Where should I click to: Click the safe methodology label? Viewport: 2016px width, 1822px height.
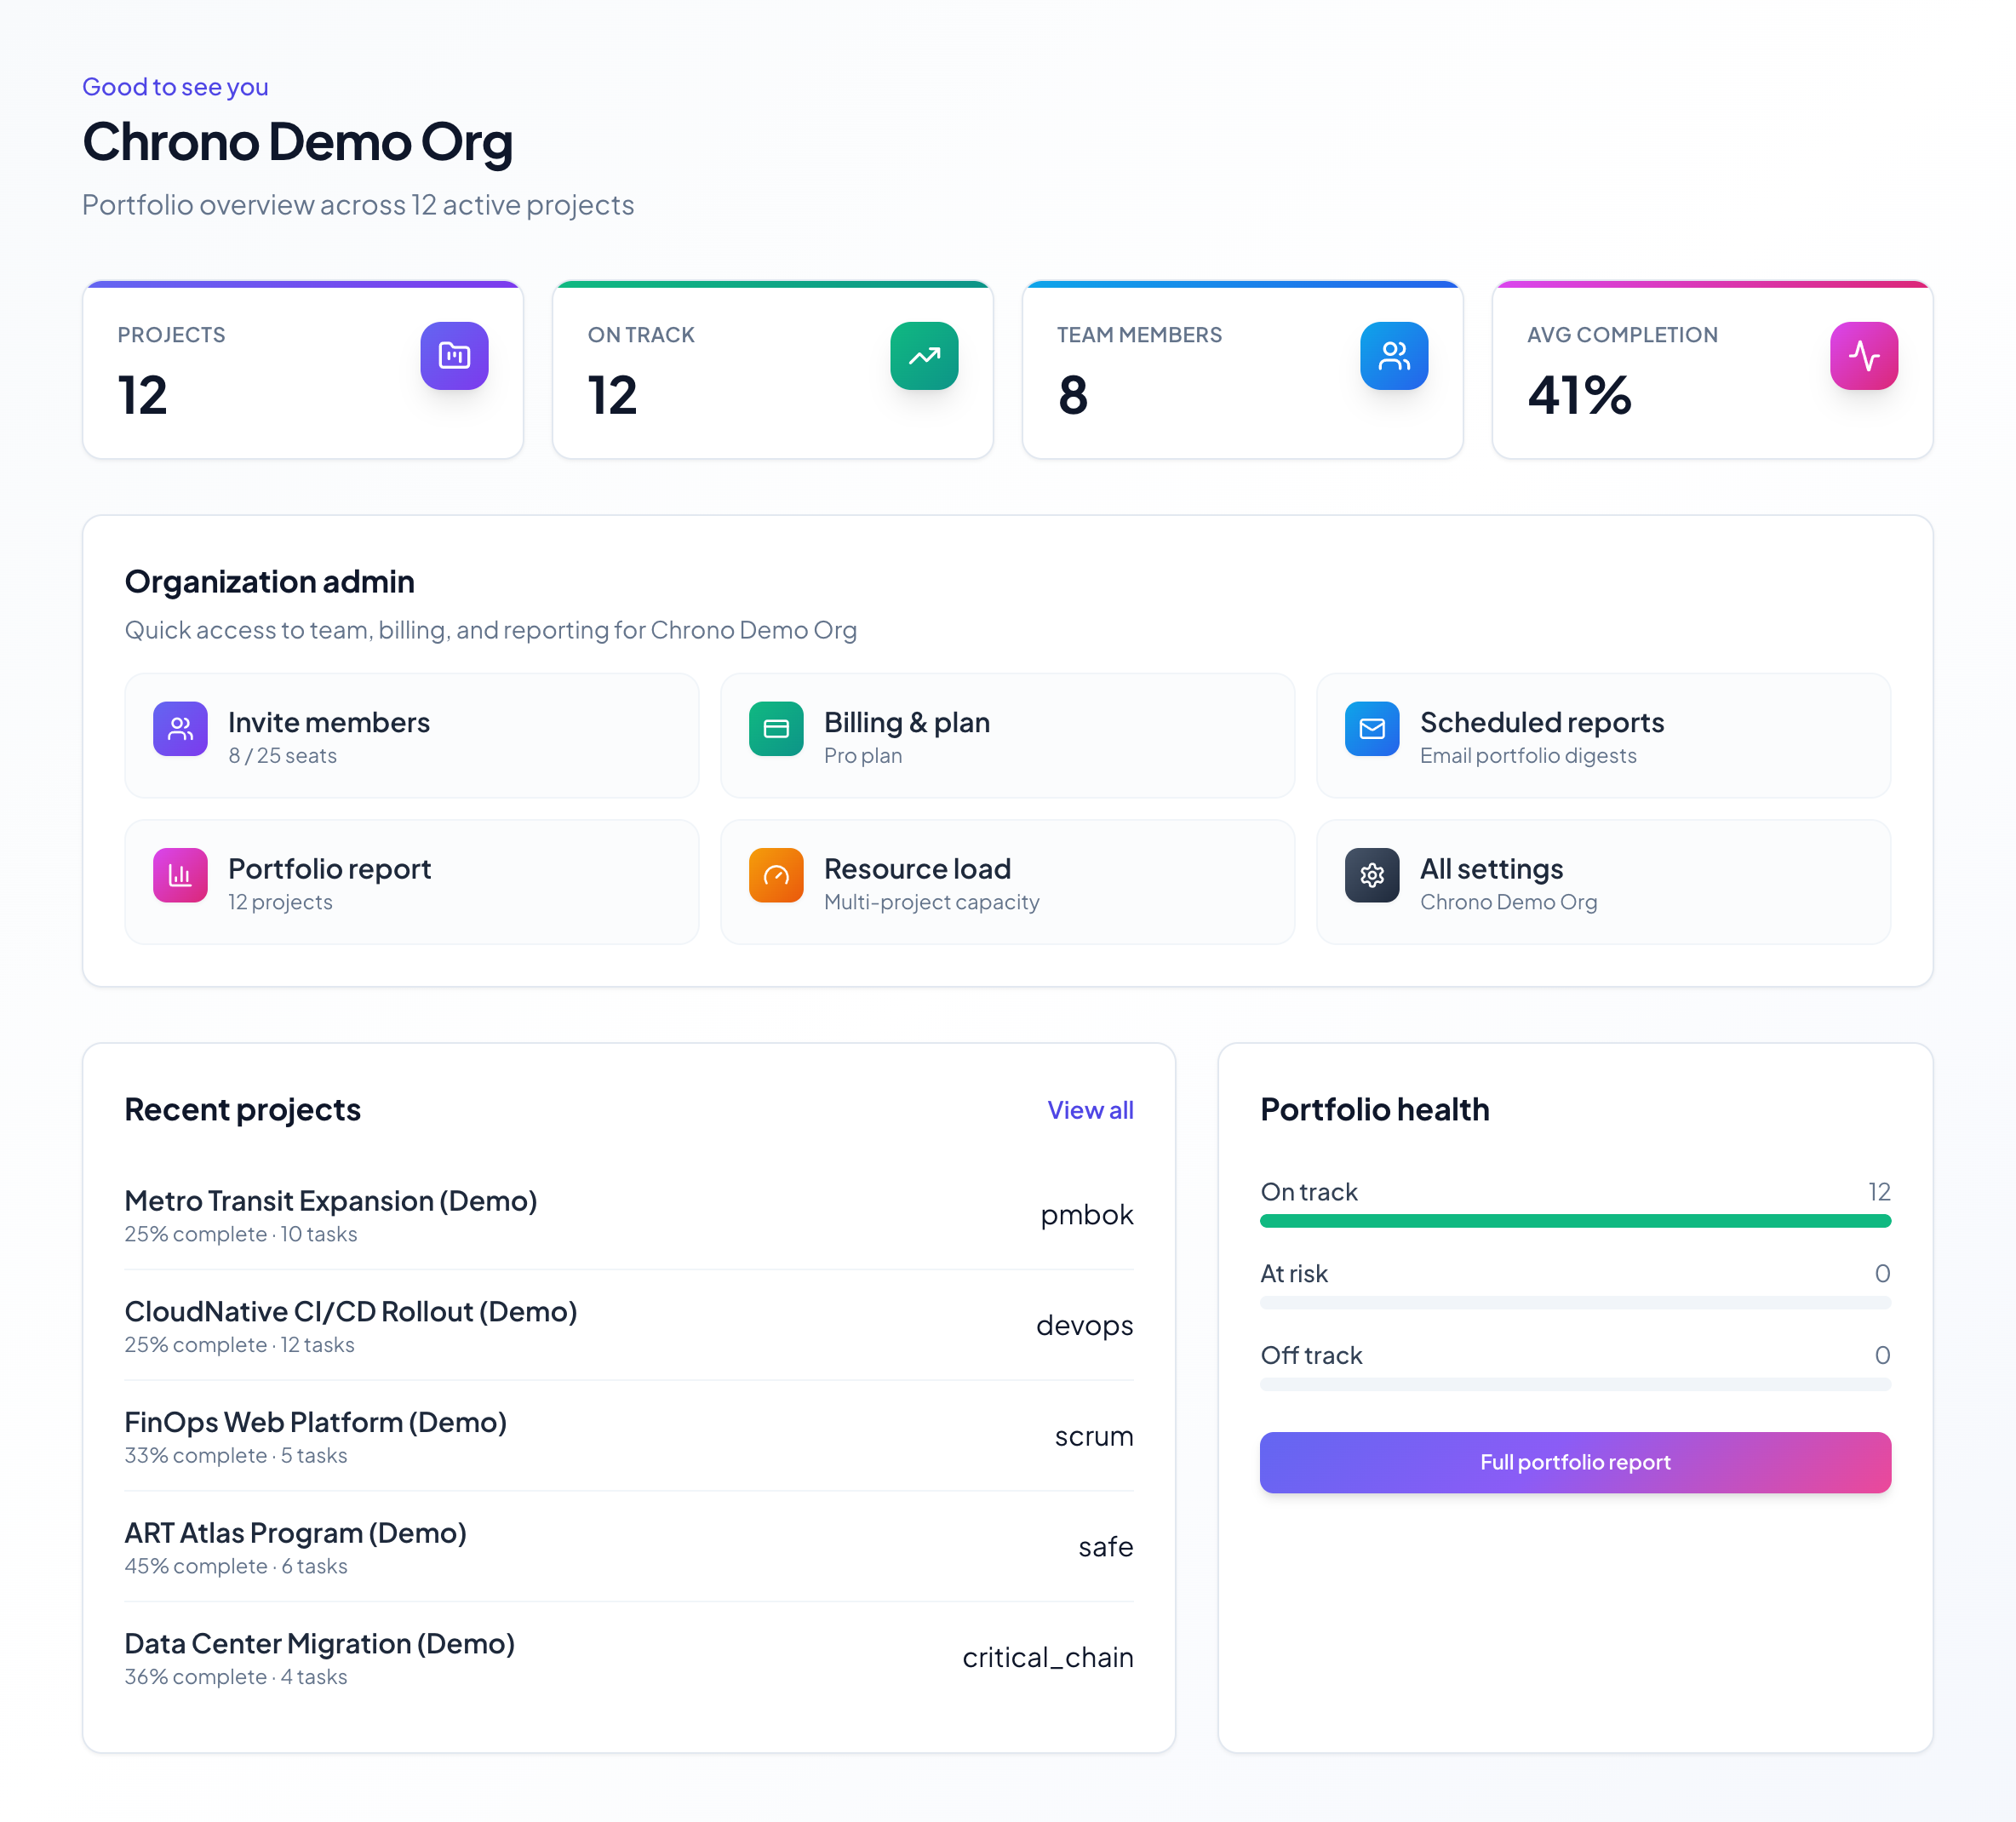coord(1106,1547)
